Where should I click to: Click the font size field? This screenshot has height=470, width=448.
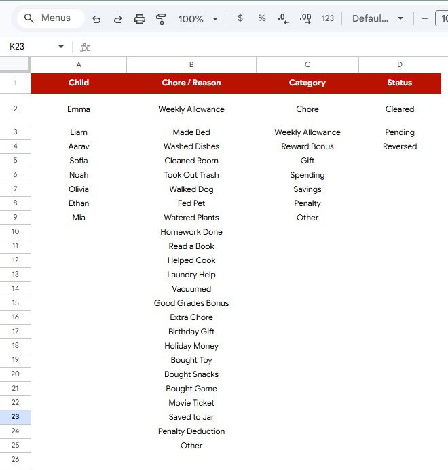(442, 18)
